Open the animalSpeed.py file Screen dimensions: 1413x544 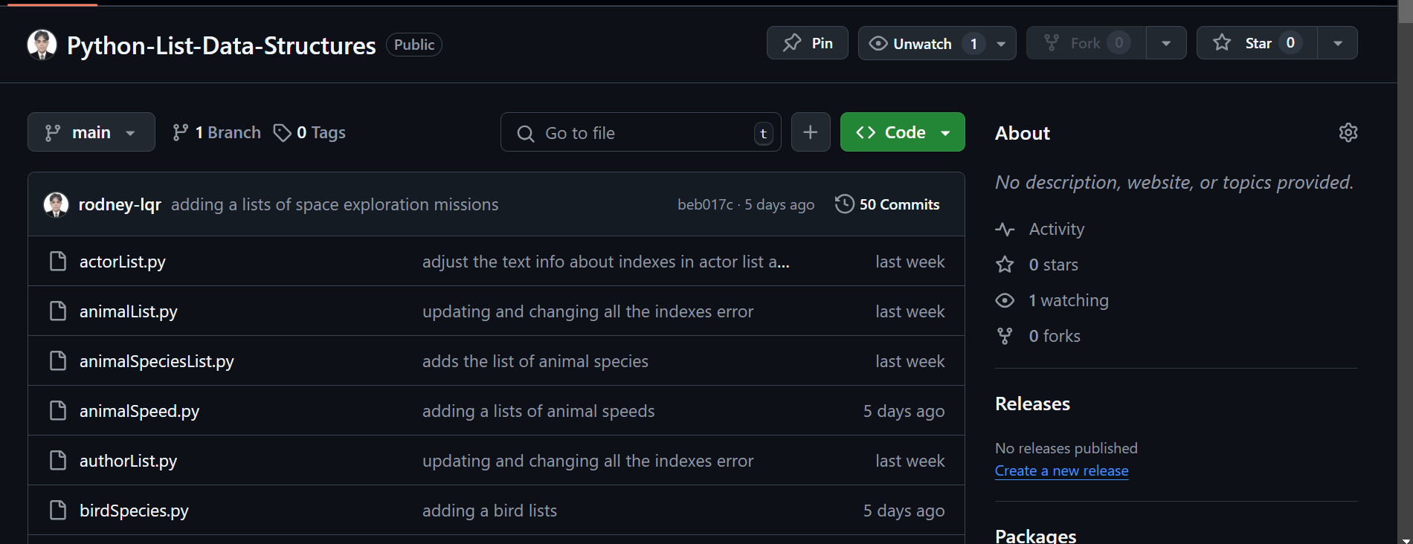(139, 411)
